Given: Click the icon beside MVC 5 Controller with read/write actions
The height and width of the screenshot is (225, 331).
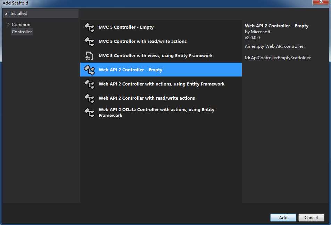Looking at the screenshot, I should click(89, 42).
